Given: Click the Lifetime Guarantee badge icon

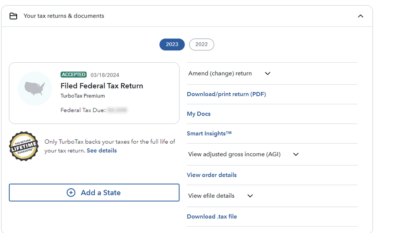Looking at the screenshot, I should pos(24,146).
